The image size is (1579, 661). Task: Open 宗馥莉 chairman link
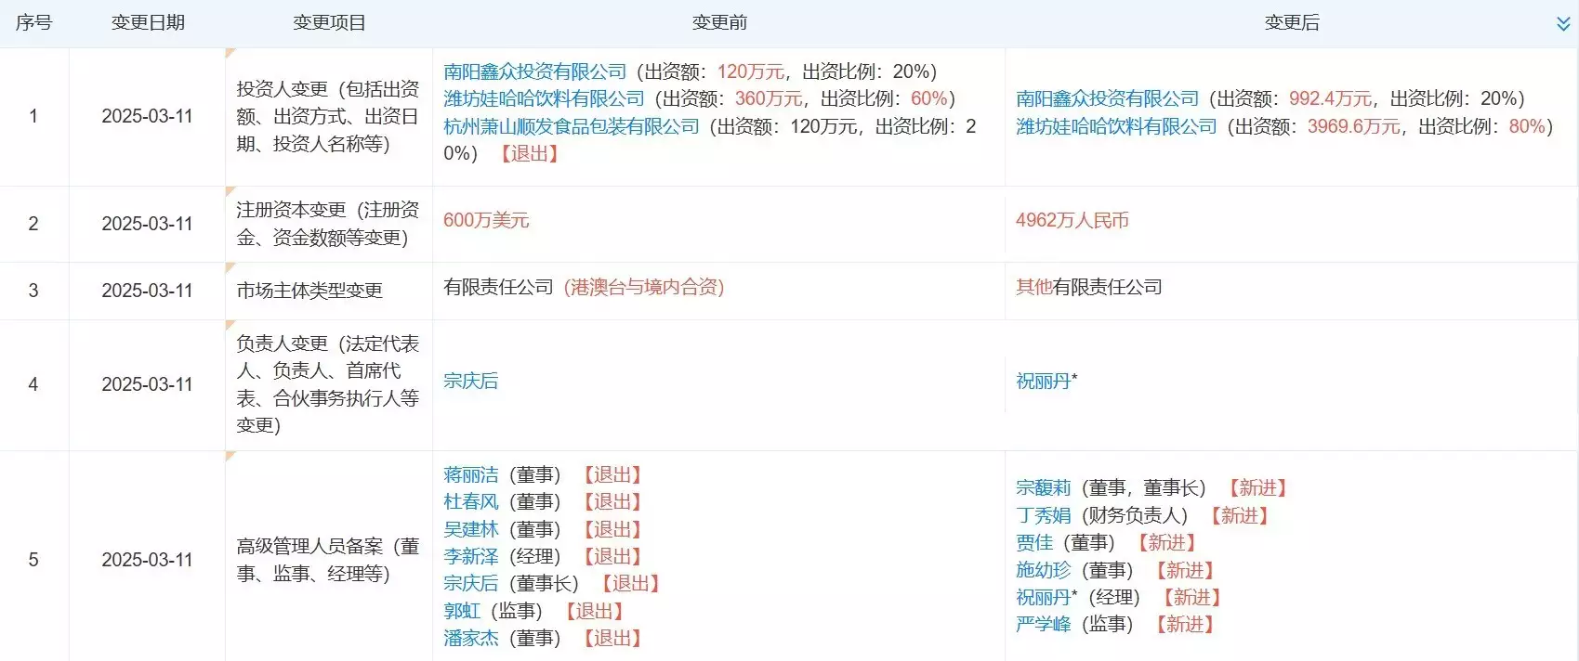click(x=1044, y=488)
